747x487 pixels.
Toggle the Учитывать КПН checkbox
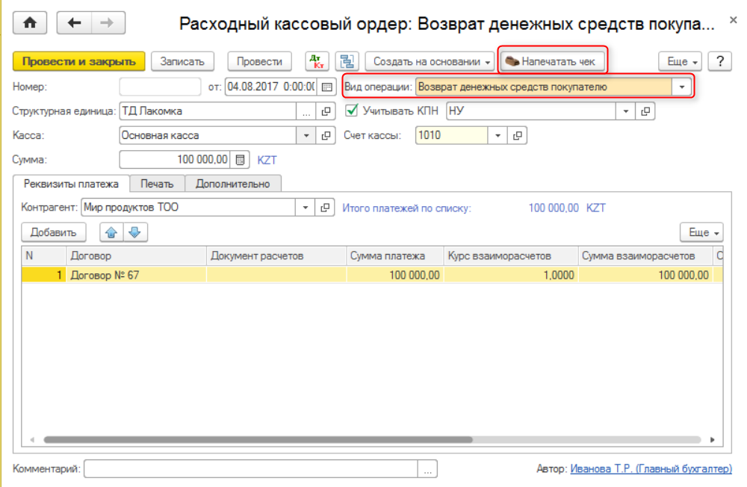352,111
